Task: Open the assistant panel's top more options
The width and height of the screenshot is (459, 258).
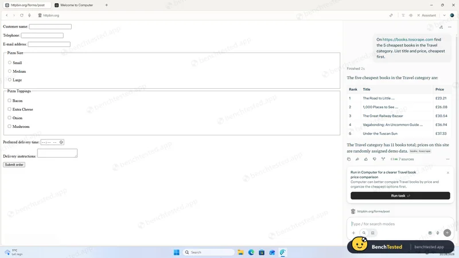Action: 450,27
